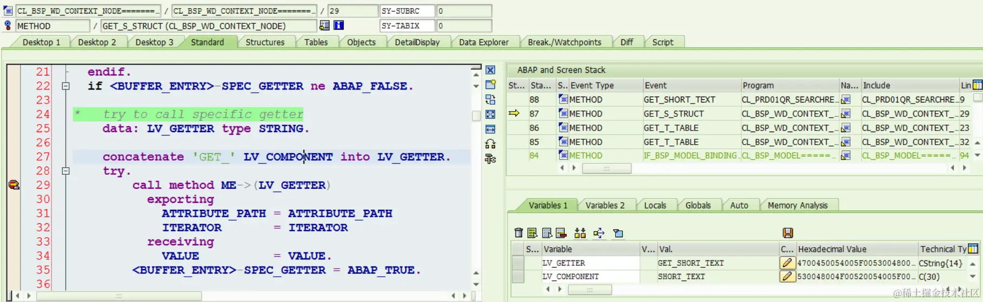Click the horizontal scrollbar thumb under code editor

pyautogui.click(x=119, y=296)
